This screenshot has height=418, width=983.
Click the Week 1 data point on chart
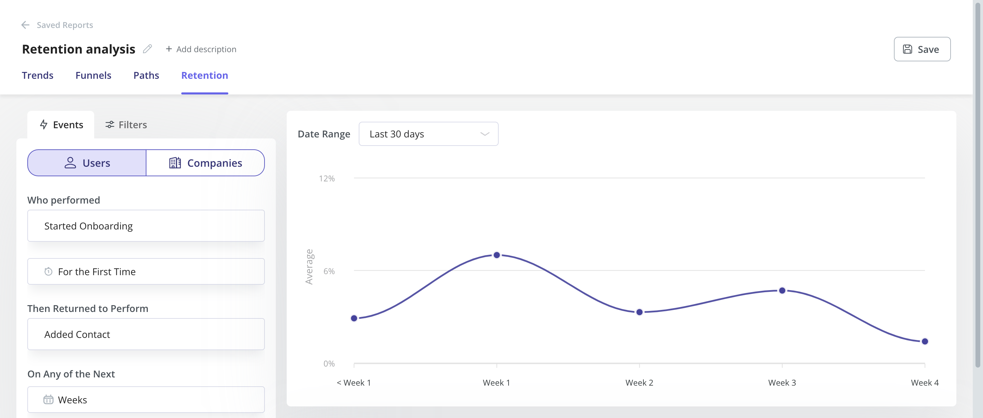pyautogui.click(x=497, y=255)
